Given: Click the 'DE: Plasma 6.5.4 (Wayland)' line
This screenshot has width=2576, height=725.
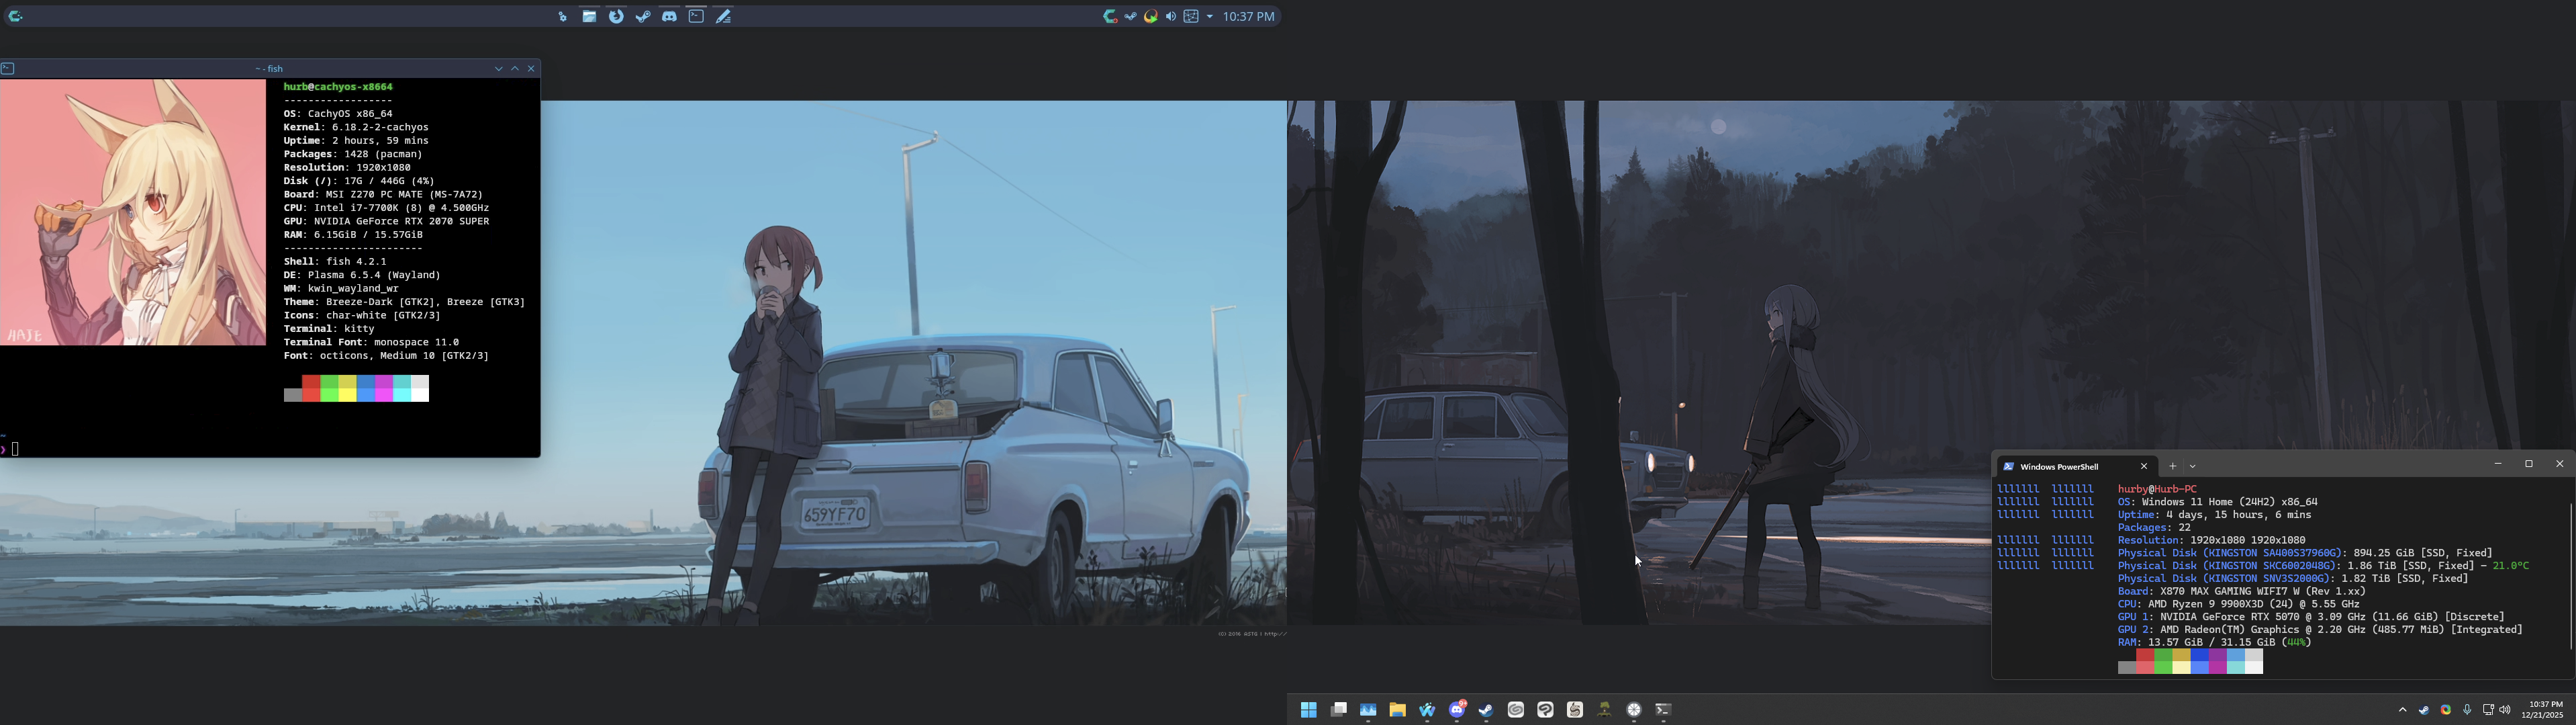Looking at the screenshot, I should click(x=362, y=274).
